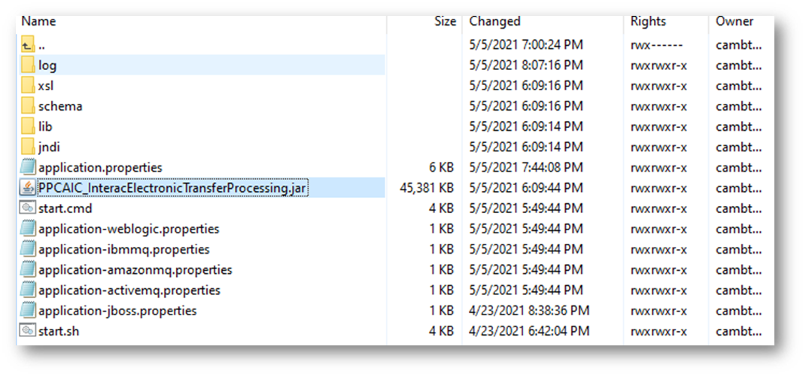Viewport: 806px width, 377px height.
Task: Select application-weblogic.properties file
Action: pos(129,229)
